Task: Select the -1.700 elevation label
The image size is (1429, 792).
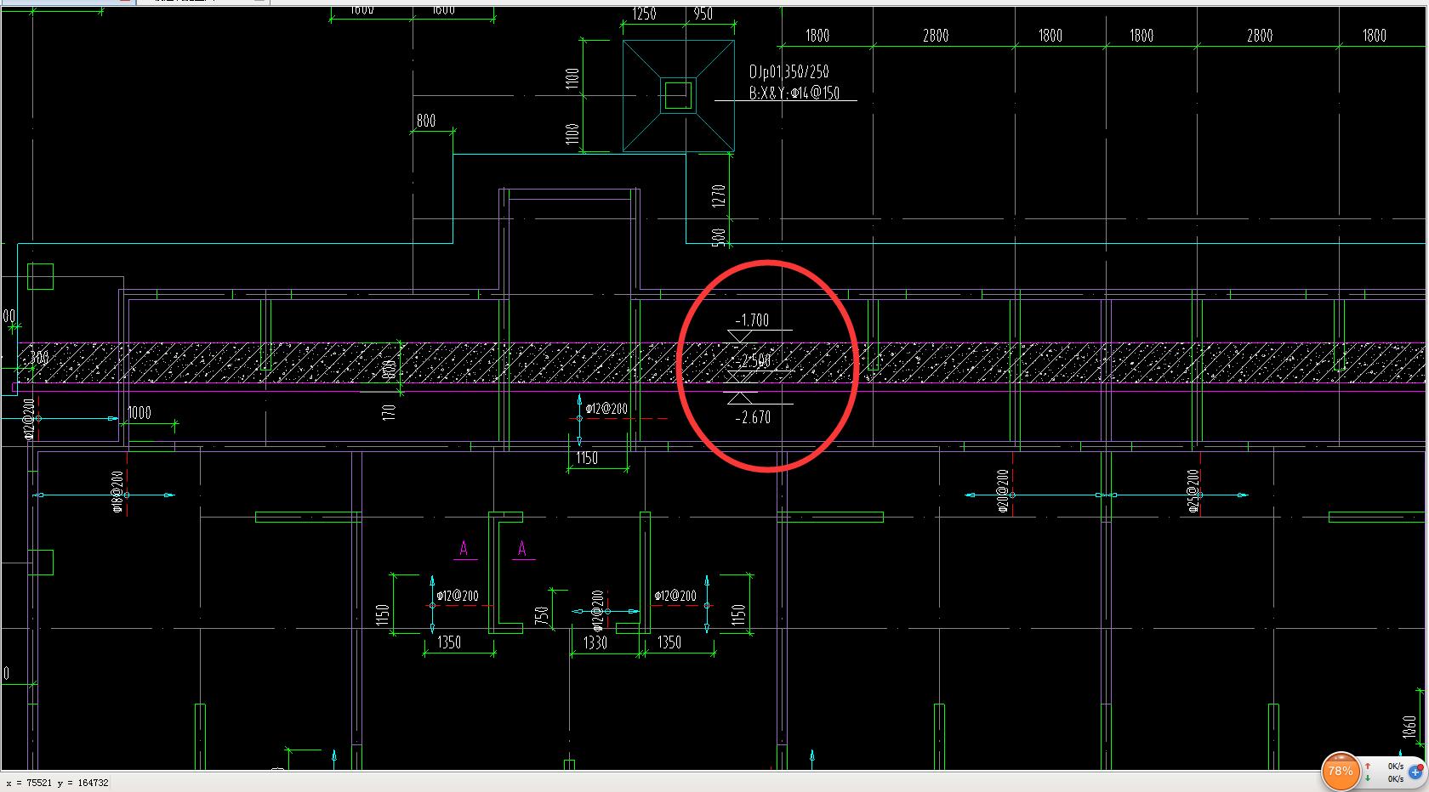Action: [x=752, y=320]
